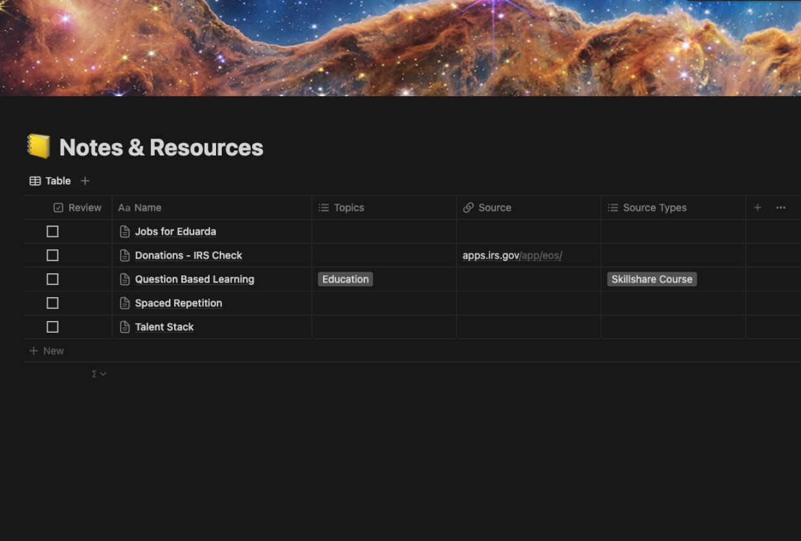801x541 pixels.
Task: Click page icon beside Spaced Repetition
Action: coord(125,303)
